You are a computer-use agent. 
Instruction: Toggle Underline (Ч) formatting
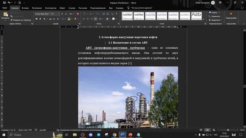[44, 19]
